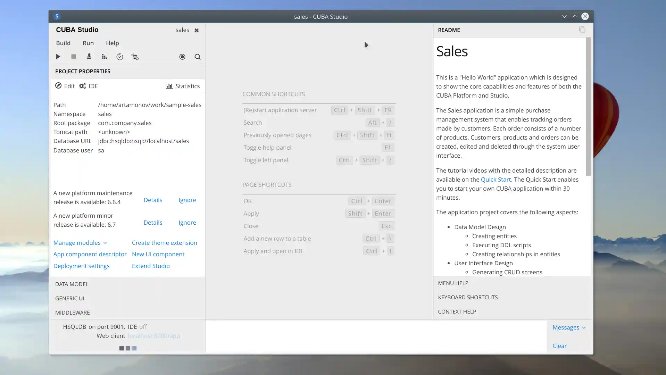Open the build project icon

coord(105,57)
